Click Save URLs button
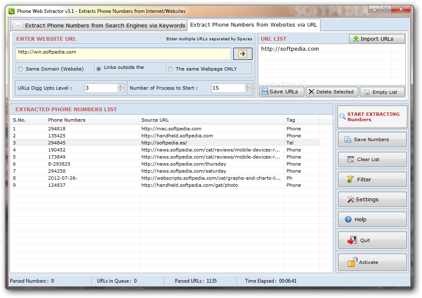 coord(281,92)
